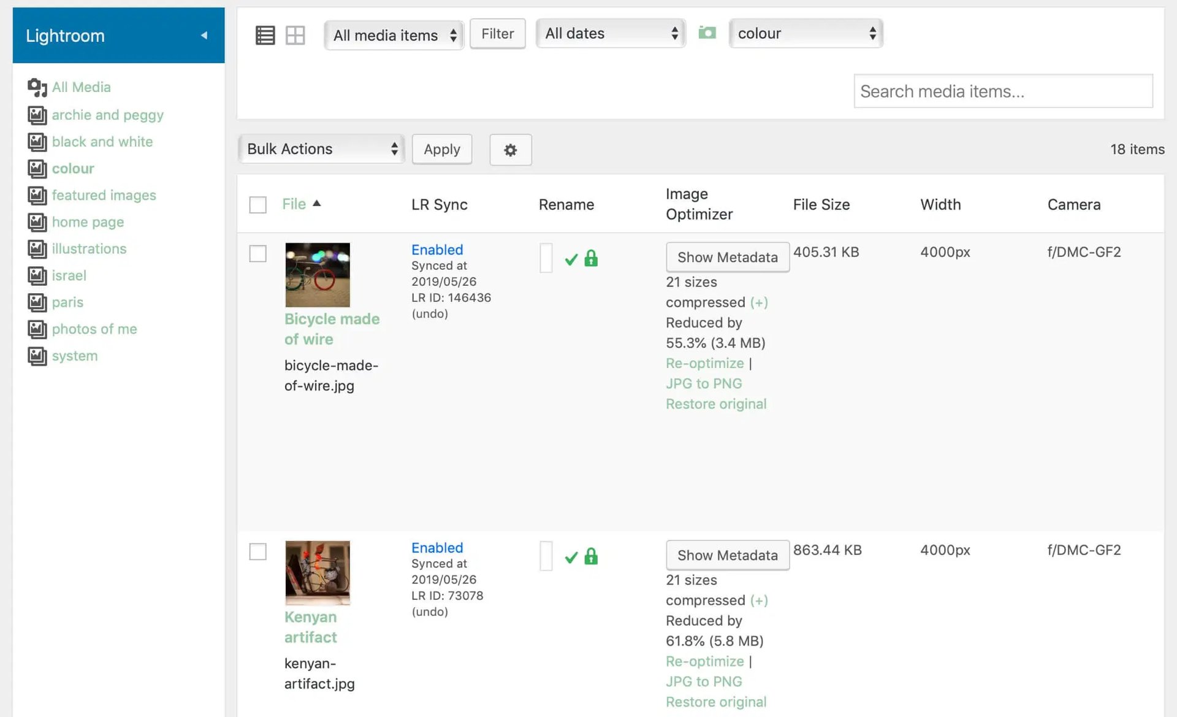Image resolution: width=1177 pixels, height=717 pixels.
Task: Select the list view layout tab
Action: point(265,36)
